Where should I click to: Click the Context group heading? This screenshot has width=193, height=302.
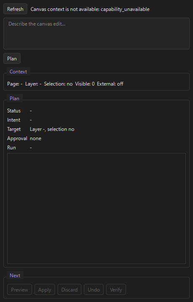pyautogui.click(x=18, y=72)
